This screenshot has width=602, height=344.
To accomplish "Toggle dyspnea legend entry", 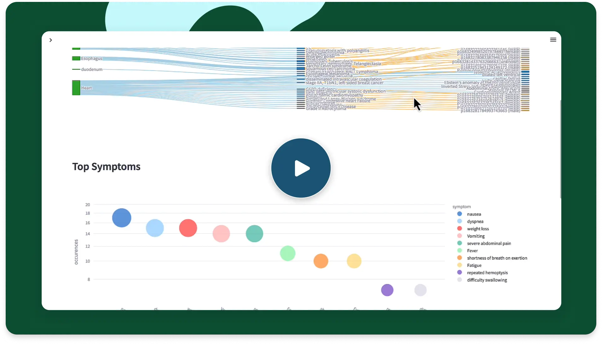I will click(475, 221).
